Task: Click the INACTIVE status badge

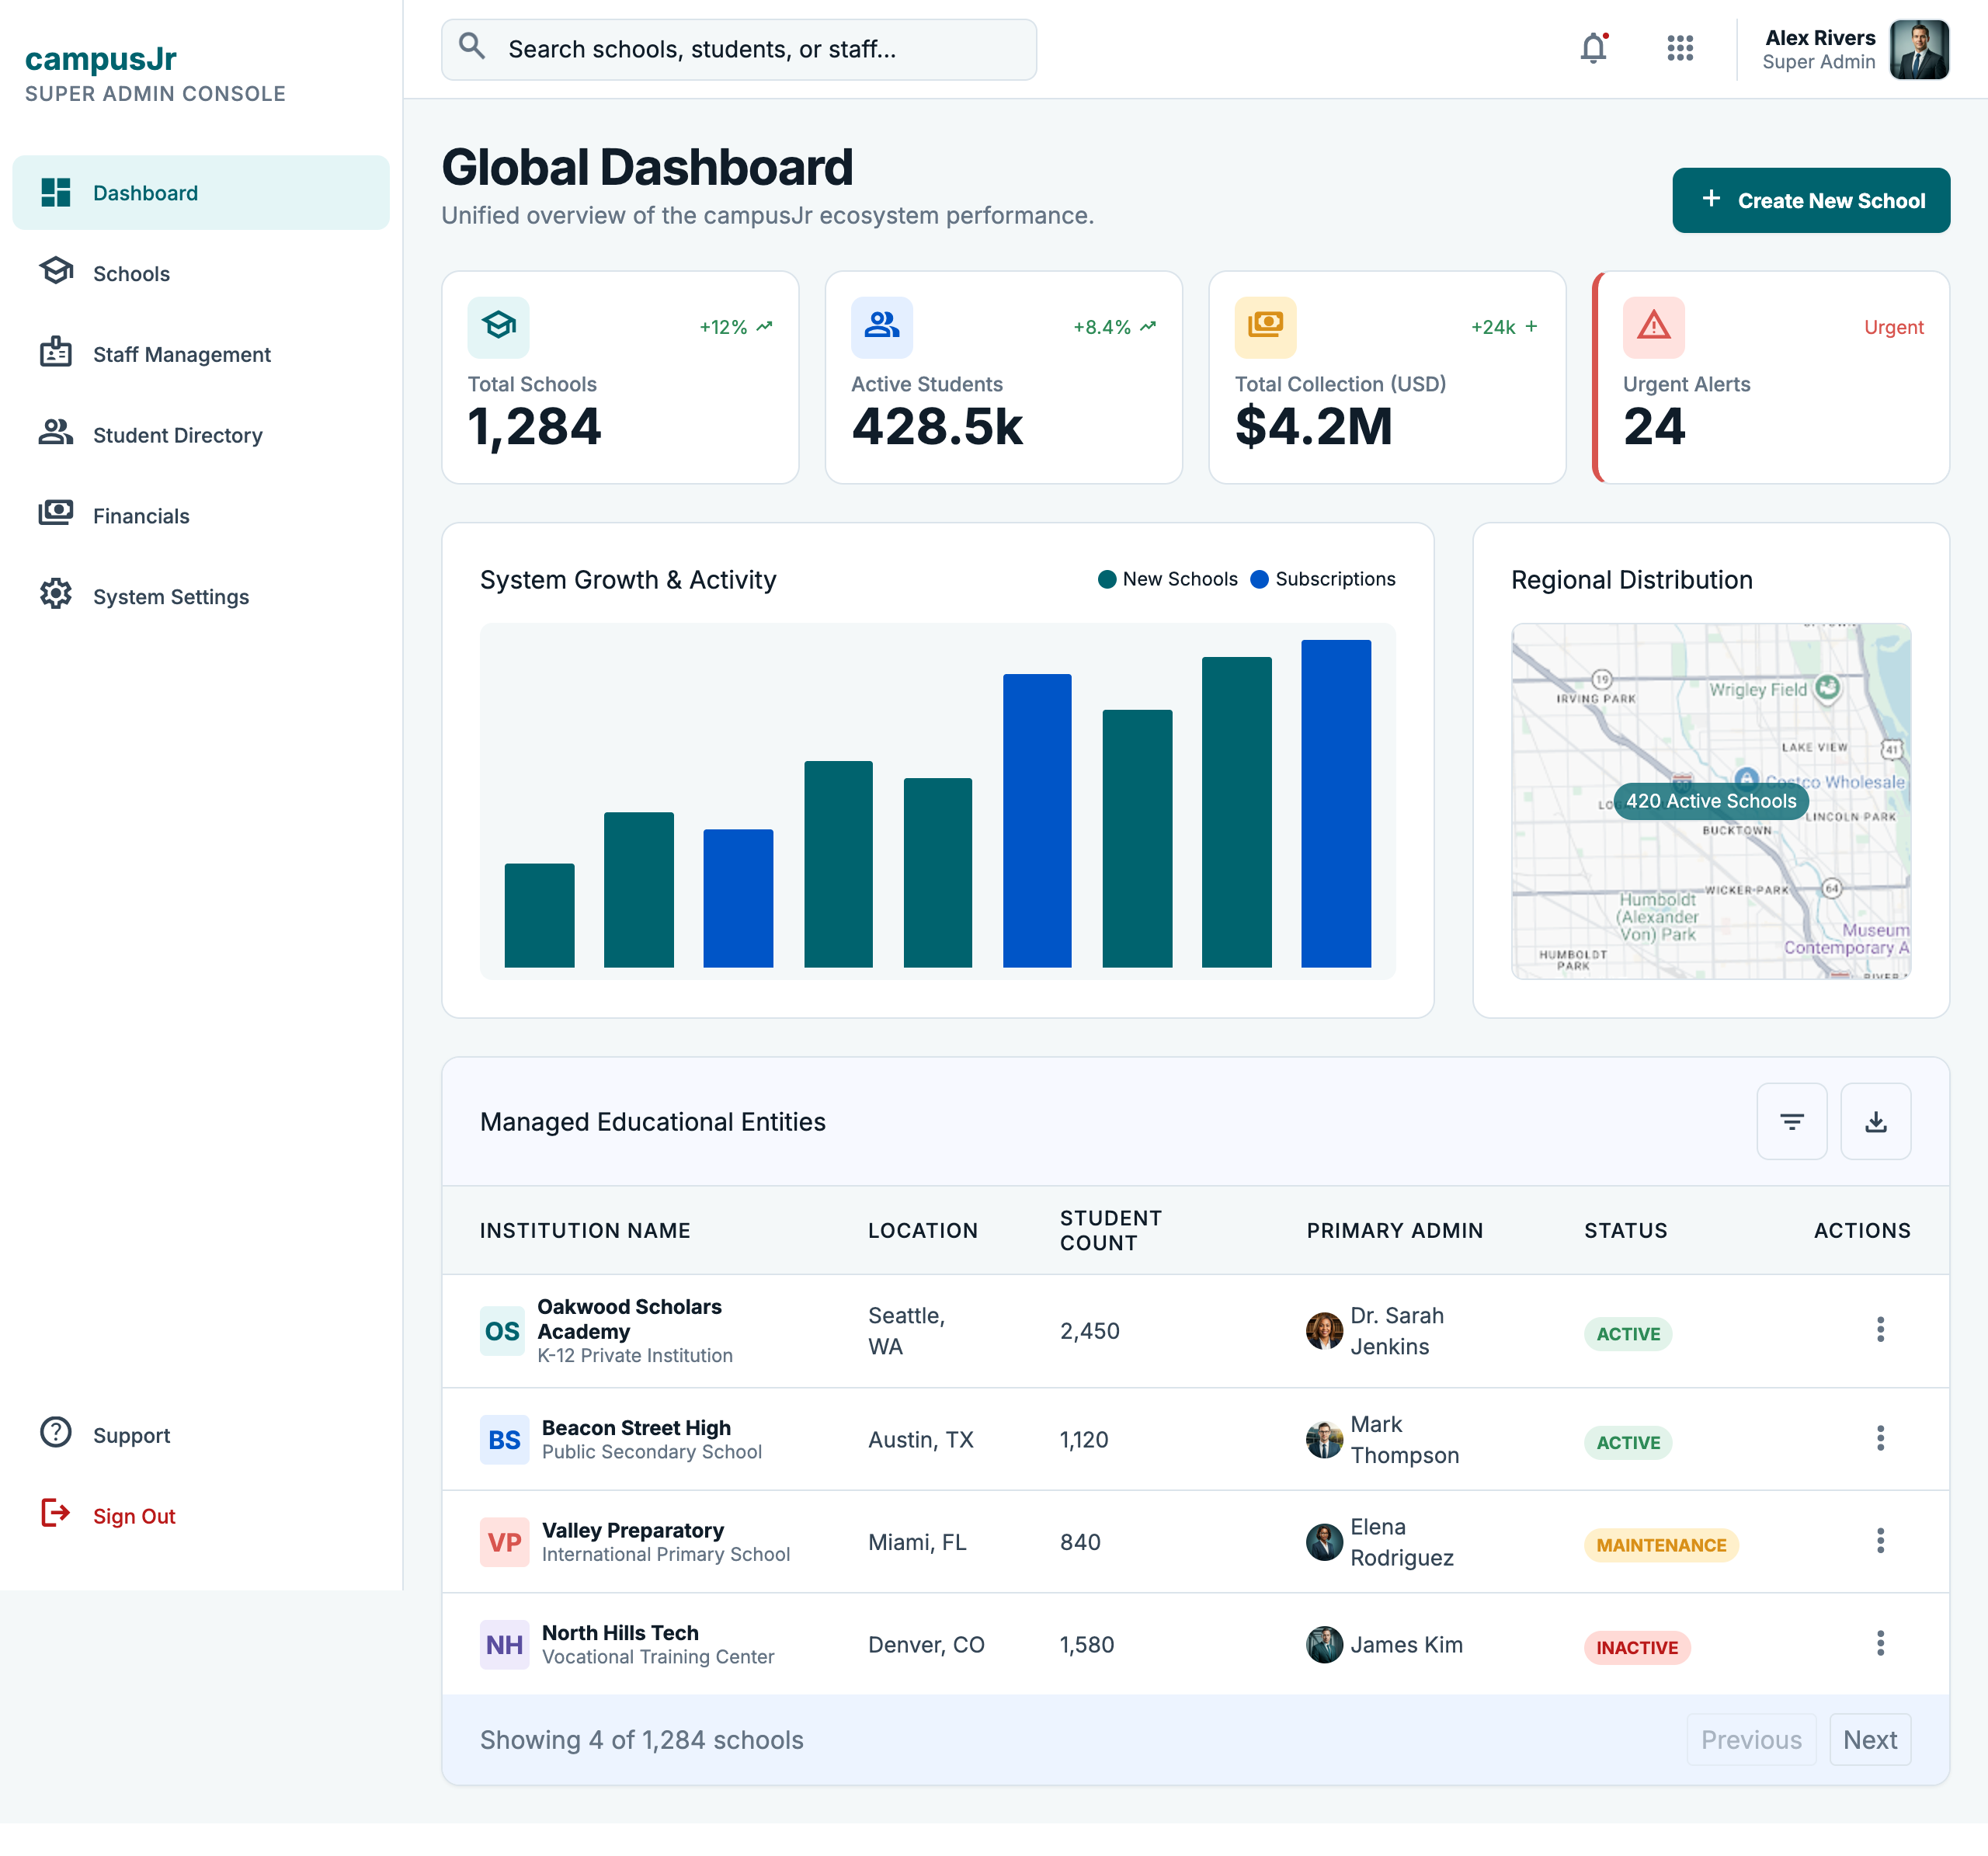Action: click(1636, 1647)
